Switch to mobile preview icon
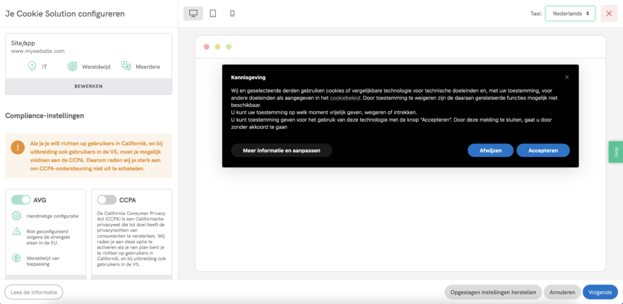 (x=232, y=13)
